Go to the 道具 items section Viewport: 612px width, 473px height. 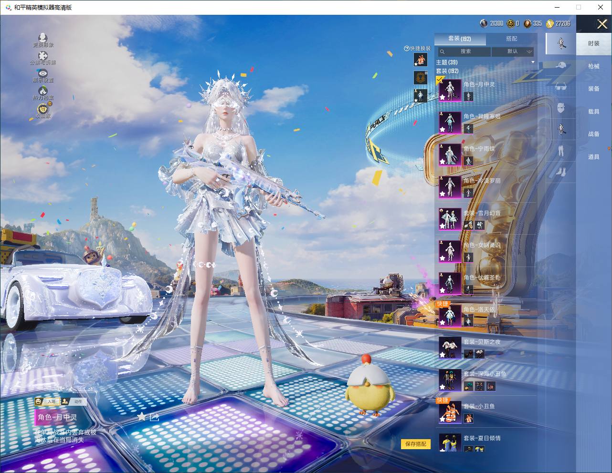(594, 157)
